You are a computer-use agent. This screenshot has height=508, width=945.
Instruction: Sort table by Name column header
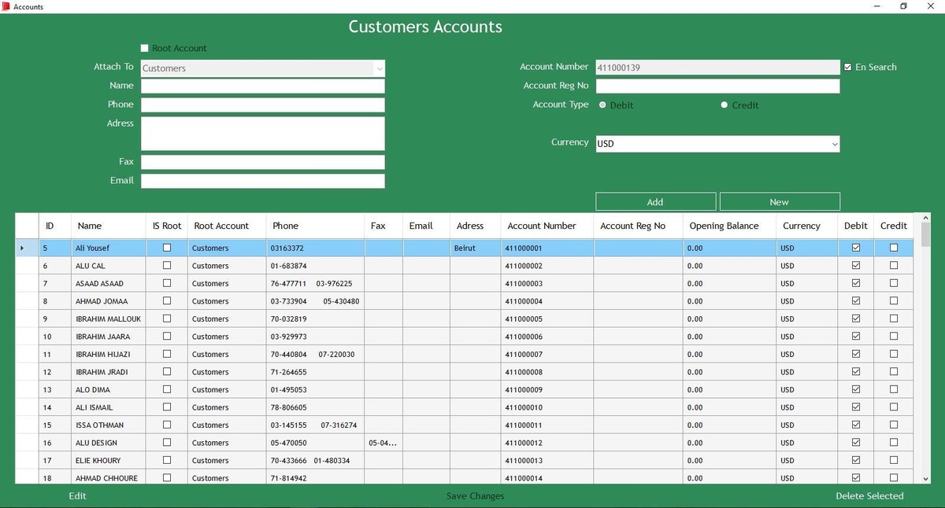point(90,226)
